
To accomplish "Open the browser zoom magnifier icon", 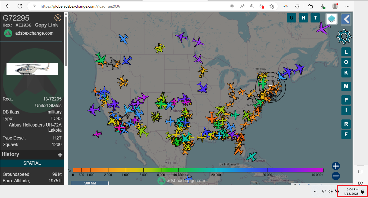I will [x=252, y=6].
